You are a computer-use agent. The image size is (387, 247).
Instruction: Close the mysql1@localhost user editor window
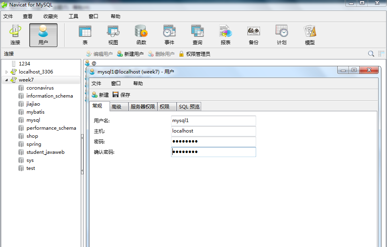point(369,70)
